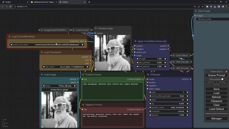Screen dimensions: 229x129
Task: Click the Load Default button
Action: pos(216,109)
